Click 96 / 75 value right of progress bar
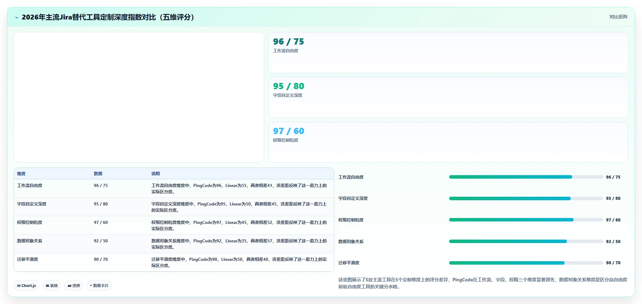This screenshot has height=304, width=642. (613, 177)
